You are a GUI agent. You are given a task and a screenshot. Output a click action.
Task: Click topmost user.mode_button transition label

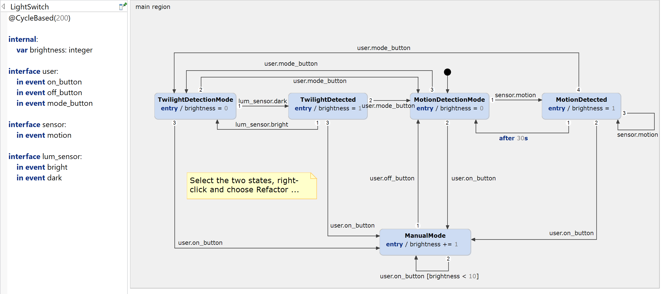tap(383, 48)
